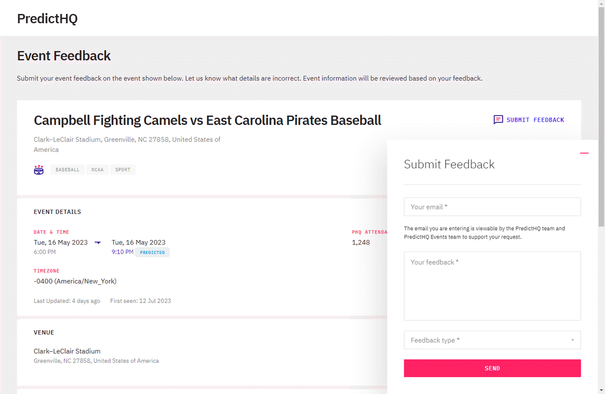Click the Clark–LeClair Stadium venue name
Viewport: 605px width, 394px height.
click(67, 351)
